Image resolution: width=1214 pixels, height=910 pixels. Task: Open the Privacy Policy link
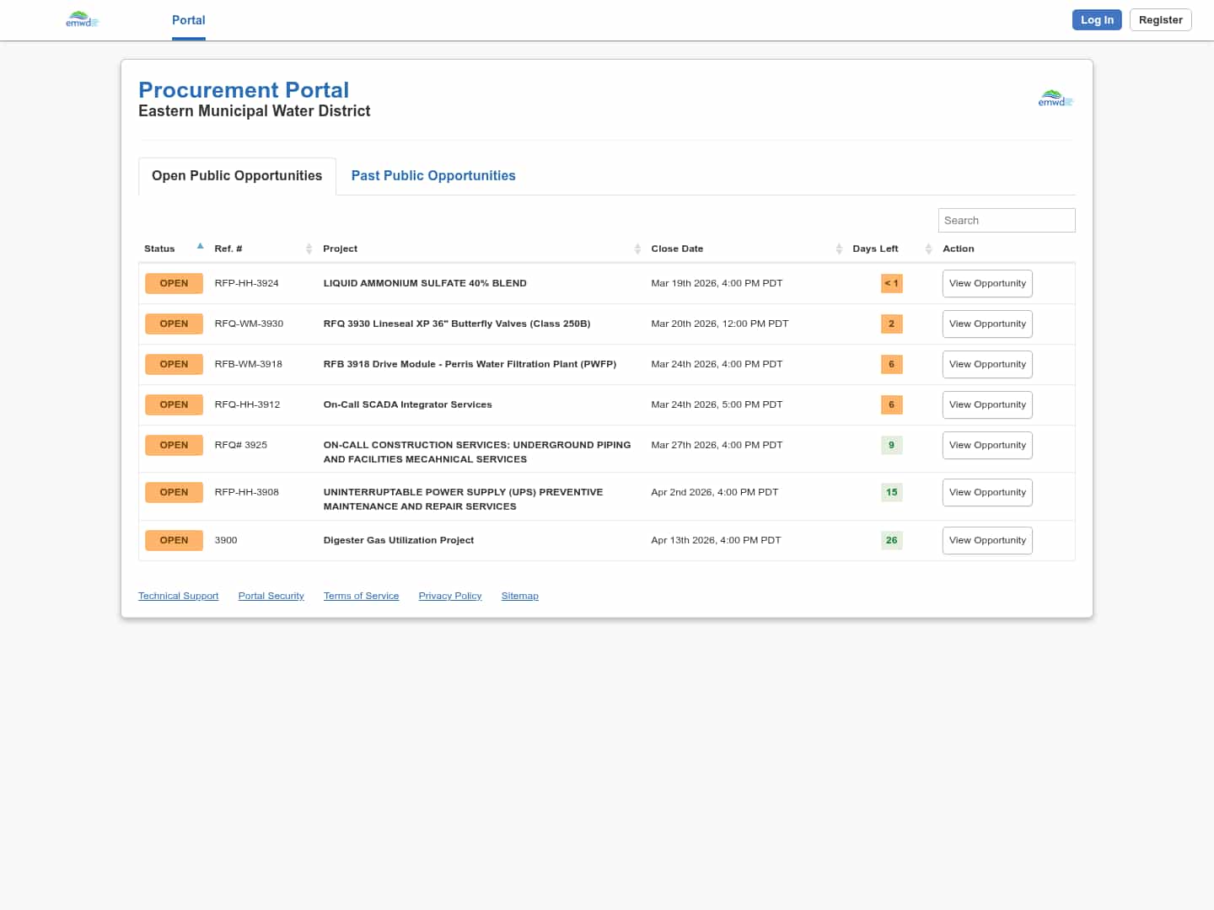pyautogui.click(x=449, y=596)
